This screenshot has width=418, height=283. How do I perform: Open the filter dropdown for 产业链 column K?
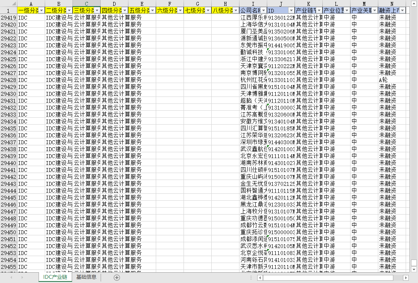319,10
